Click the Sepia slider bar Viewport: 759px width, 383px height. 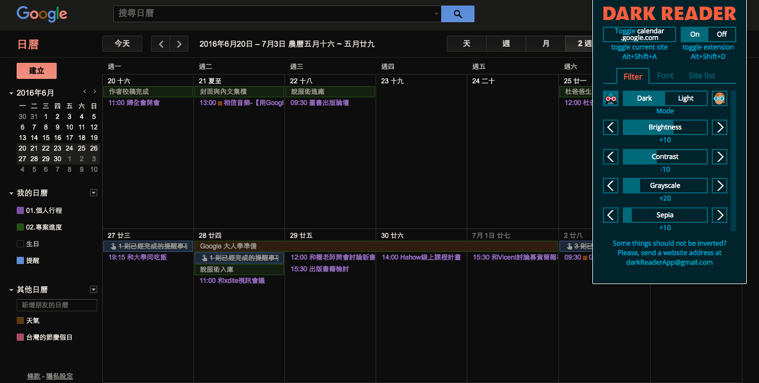[x=665, y=215]
